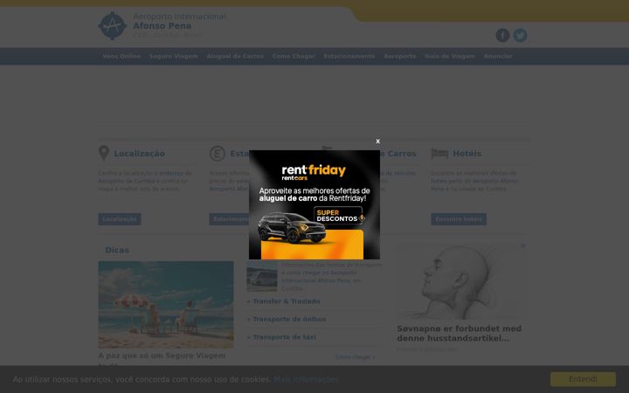Open Anunciar menu item
The width and height of the screenshot is (629, 393).
[x=498, y=56]
